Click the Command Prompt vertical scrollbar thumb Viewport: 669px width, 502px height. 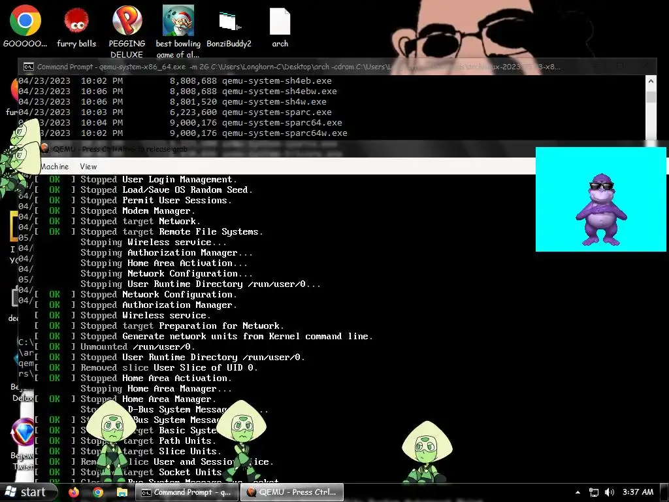pyautogui.click(x=651, y=97)
